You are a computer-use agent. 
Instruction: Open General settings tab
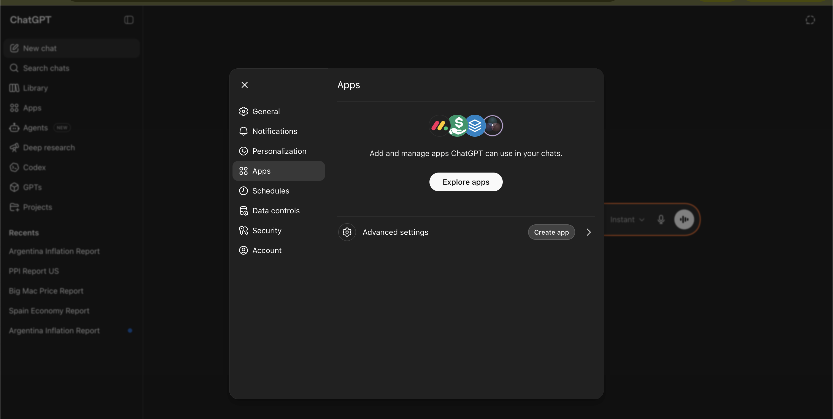click(x=278, y=111)
